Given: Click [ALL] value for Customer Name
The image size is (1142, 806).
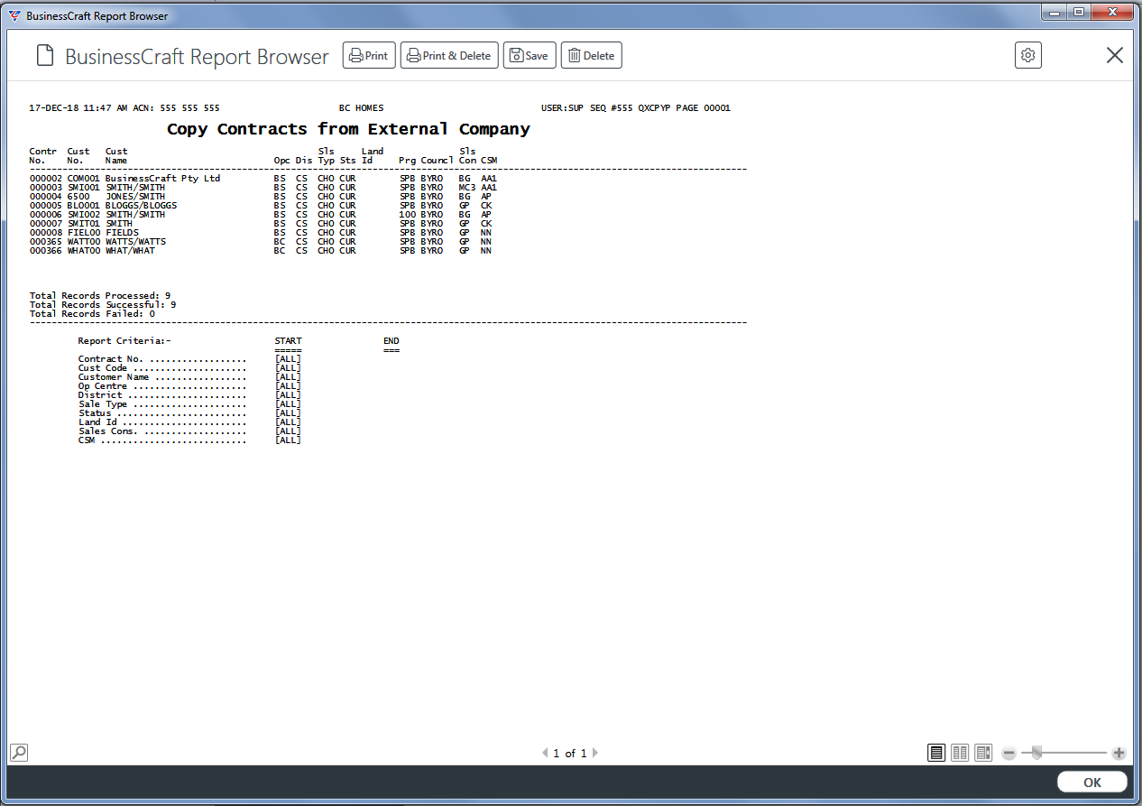Looking at the screenshot, I should click(288, 377).
